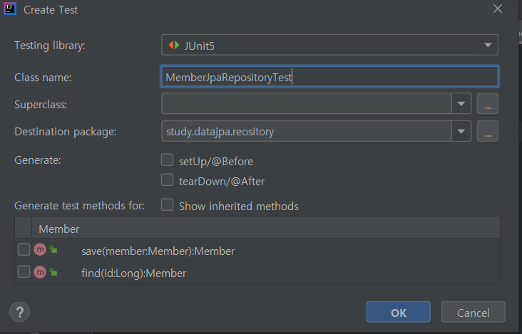Confirm with the OK button
522x334 pixels.
(399, 312)
